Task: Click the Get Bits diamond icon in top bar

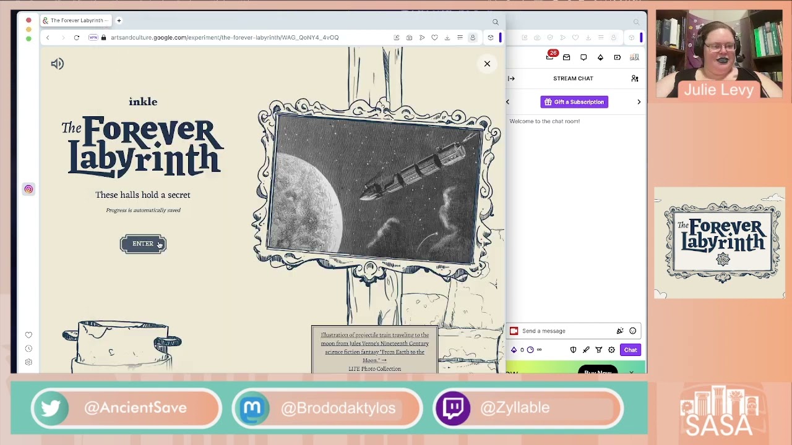Action: click(x=600, y=57)
